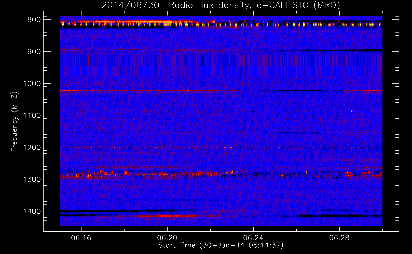Click the 2014/06/30 date in the title

[130, 5]
